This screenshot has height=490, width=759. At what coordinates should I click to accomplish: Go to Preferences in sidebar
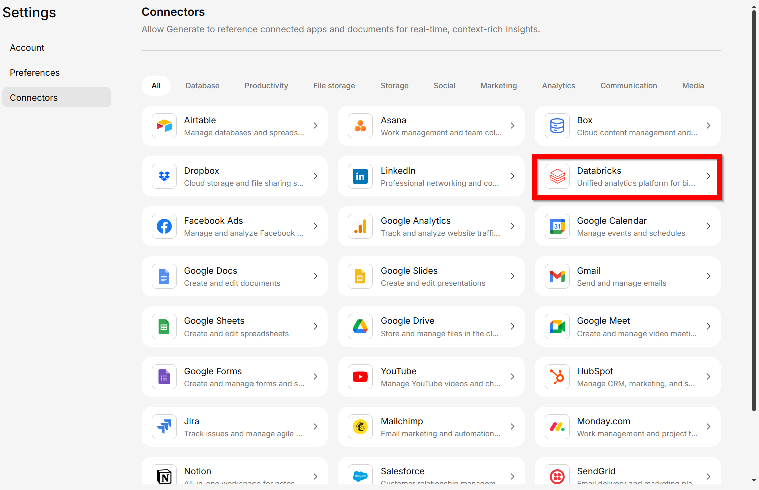tap(35, 73)
